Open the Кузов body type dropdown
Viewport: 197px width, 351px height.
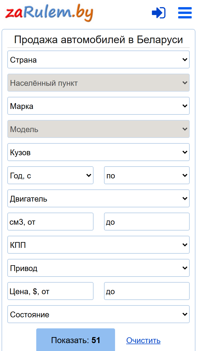click(98, 152)
